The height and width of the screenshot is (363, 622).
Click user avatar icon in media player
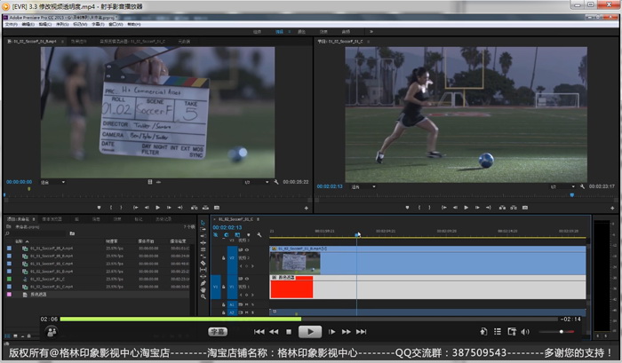[52, 332]
